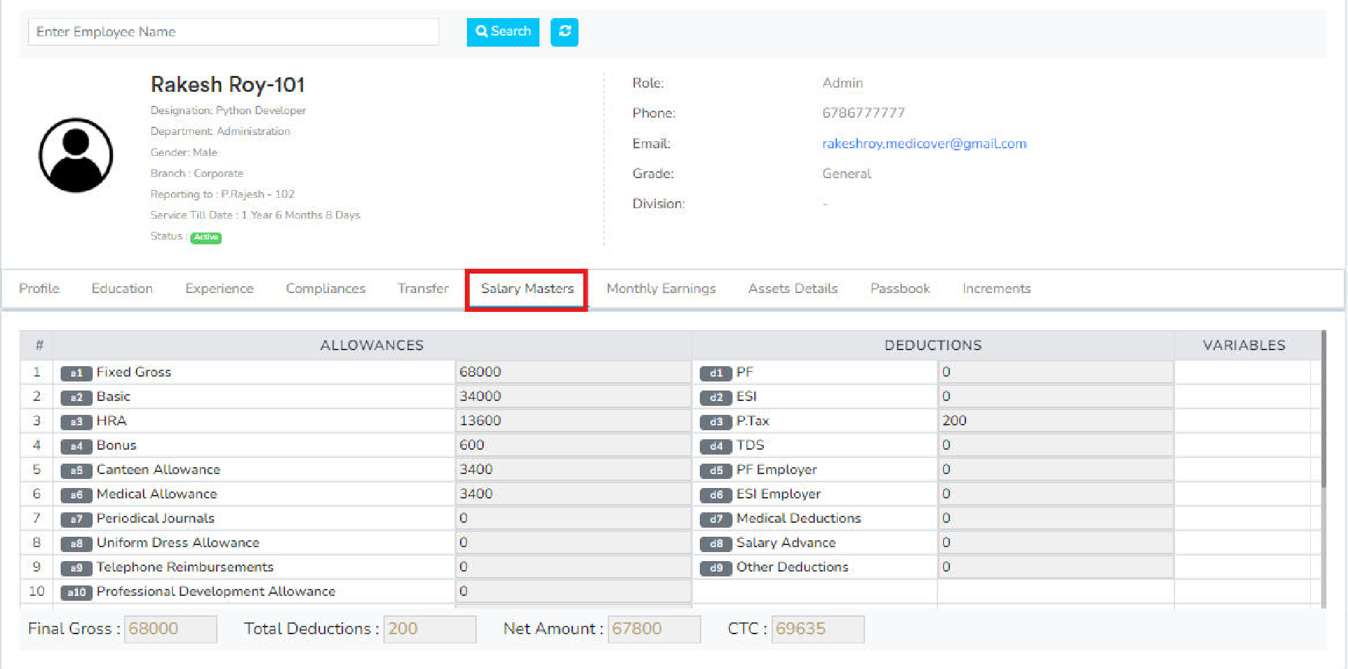Screen dimensions: 1348x669
Task: Click the Total Deductions summary field
Action: 429,629
